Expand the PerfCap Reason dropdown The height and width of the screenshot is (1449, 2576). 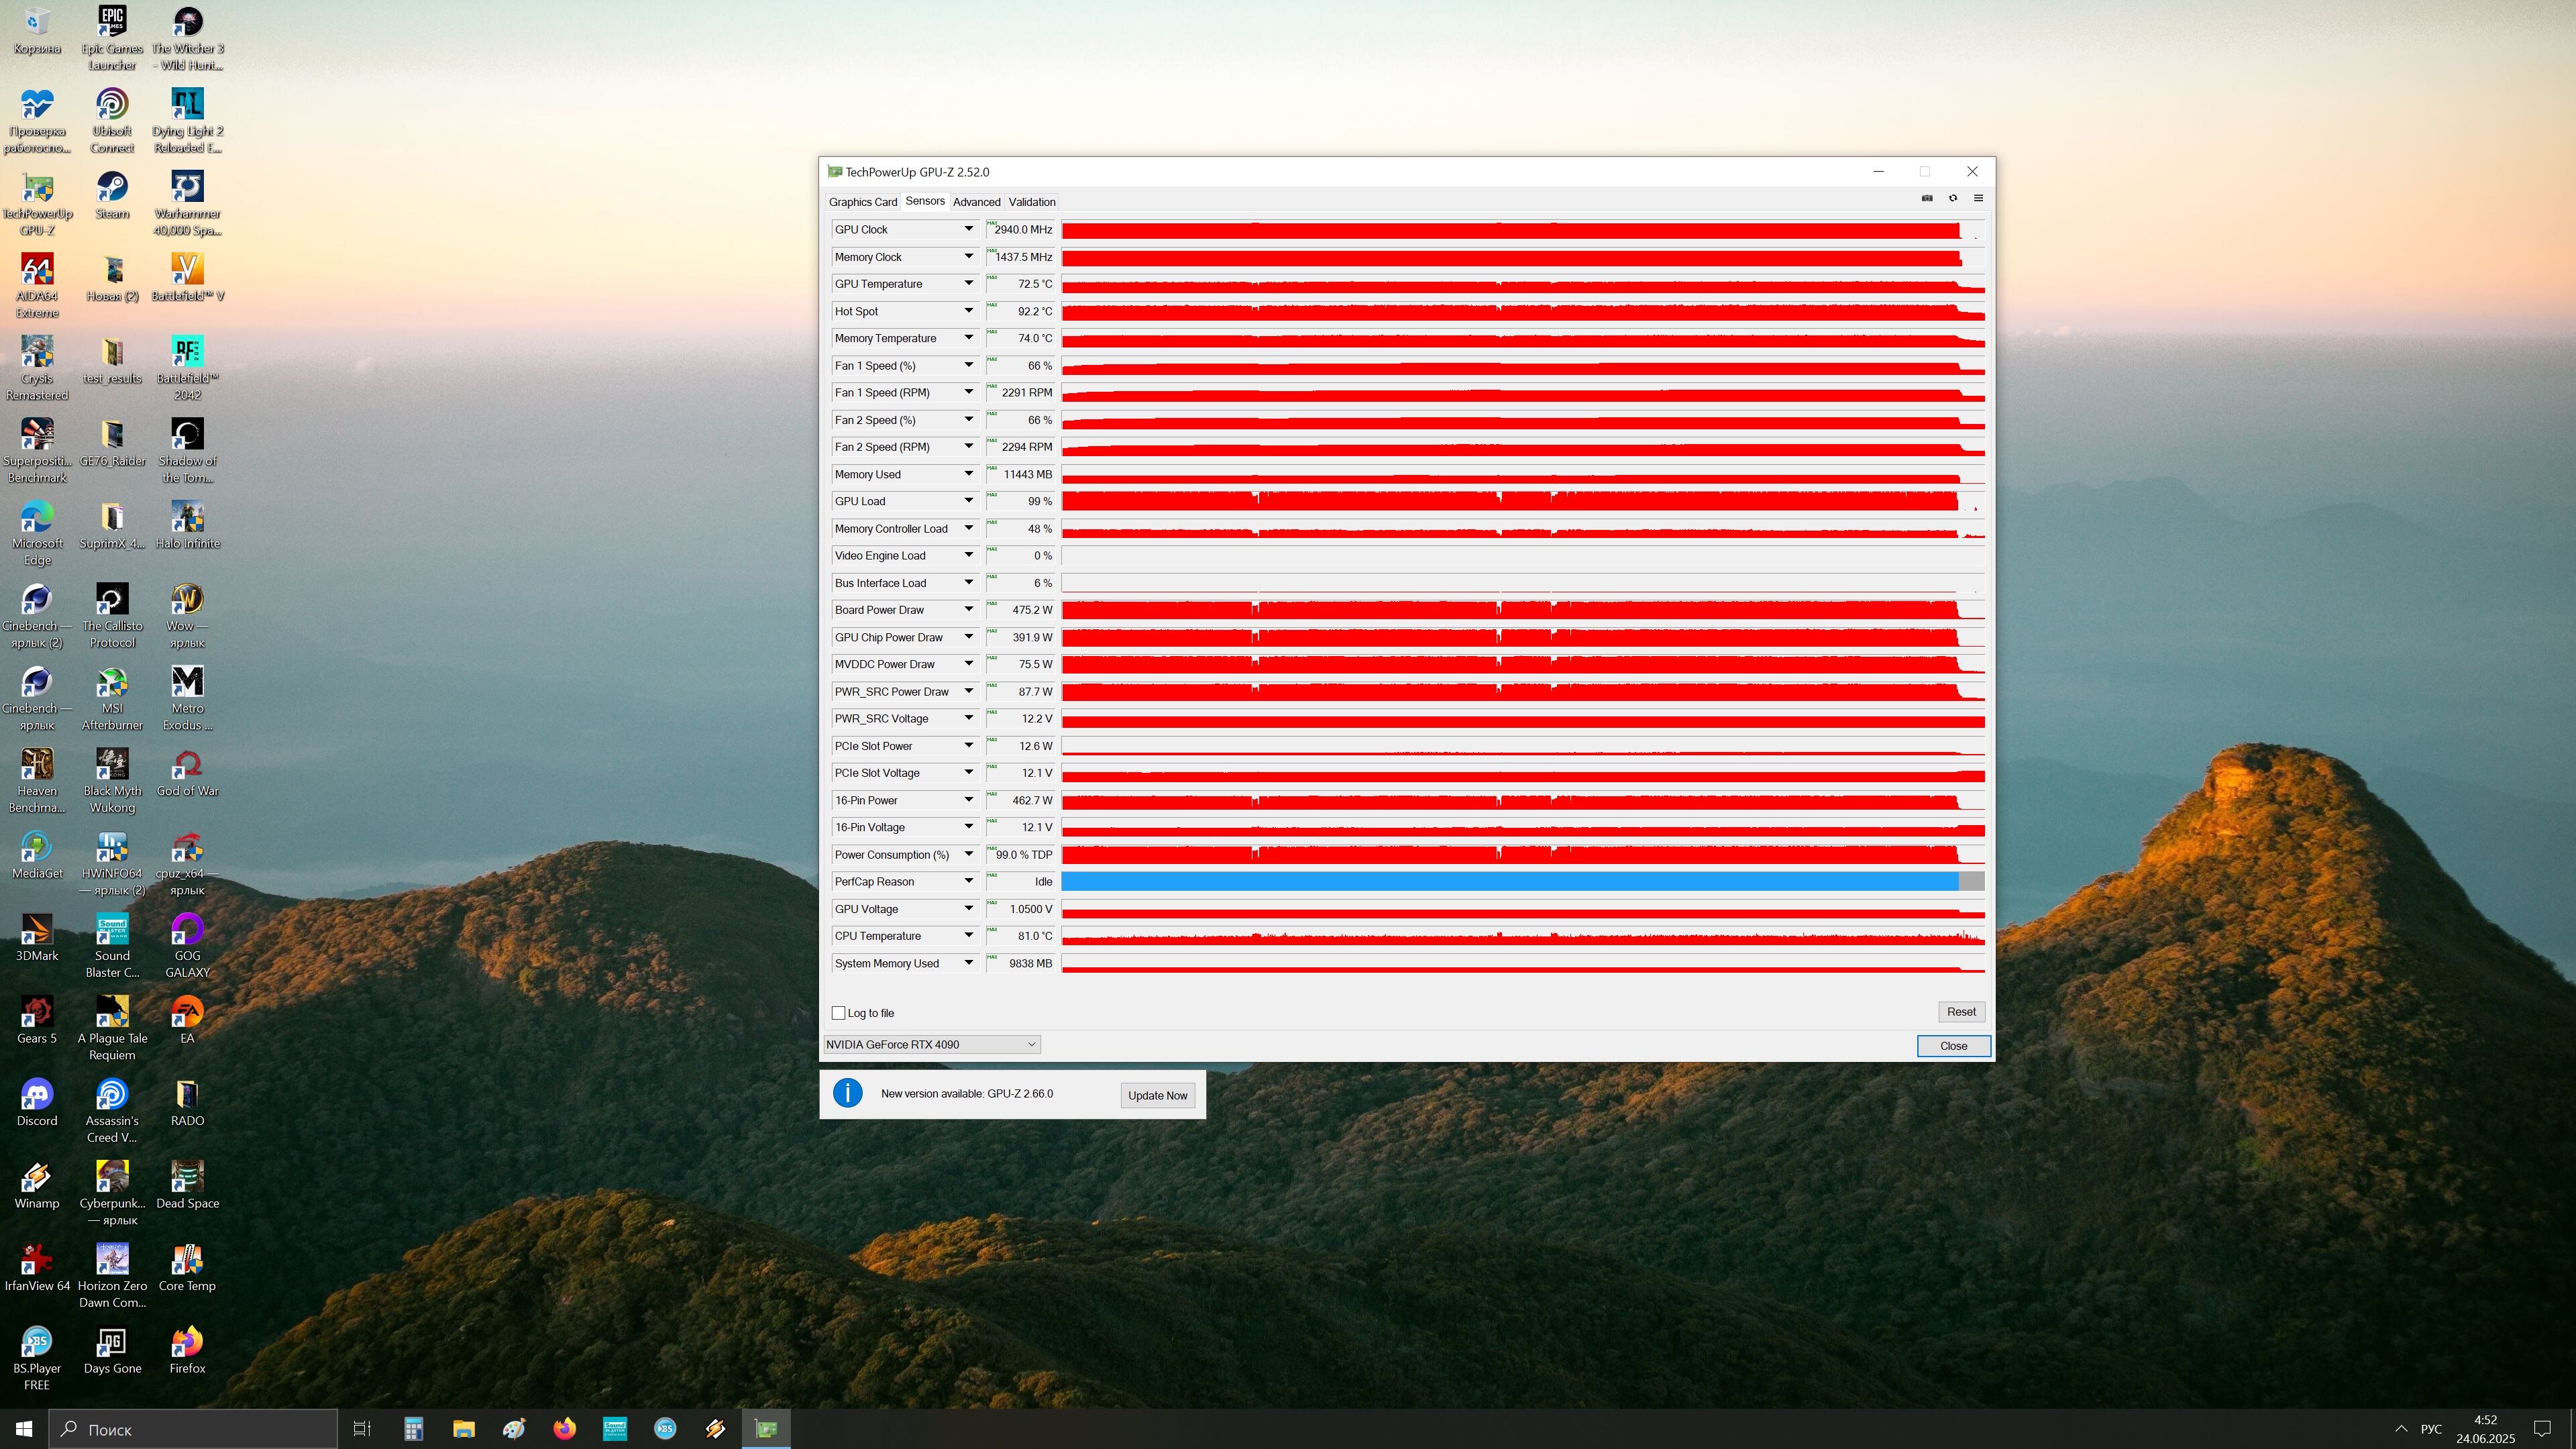pos(968,881)
